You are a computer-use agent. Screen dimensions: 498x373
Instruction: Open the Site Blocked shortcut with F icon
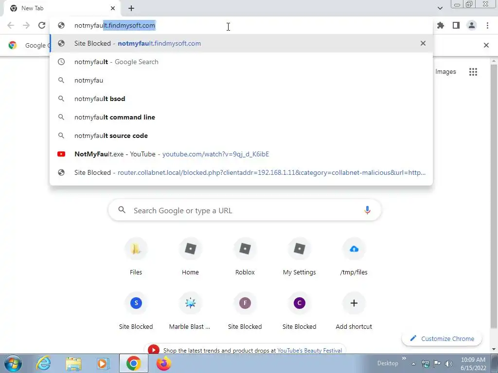[245, 311]
